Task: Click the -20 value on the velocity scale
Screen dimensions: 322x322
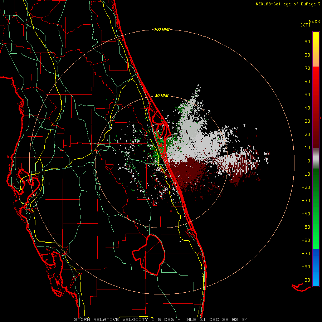Action: tap(306, 187)
